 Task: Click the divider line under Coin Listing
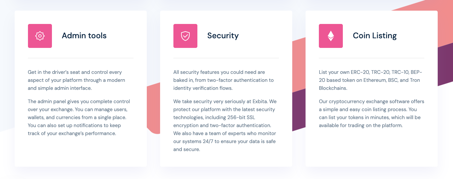click(x=371, y=58)
